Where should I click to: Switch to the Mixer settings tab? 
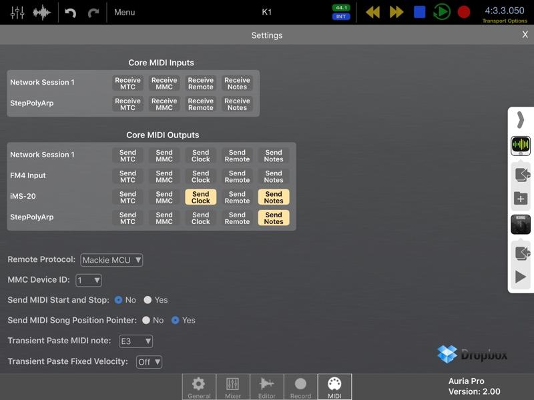(233, 387)
